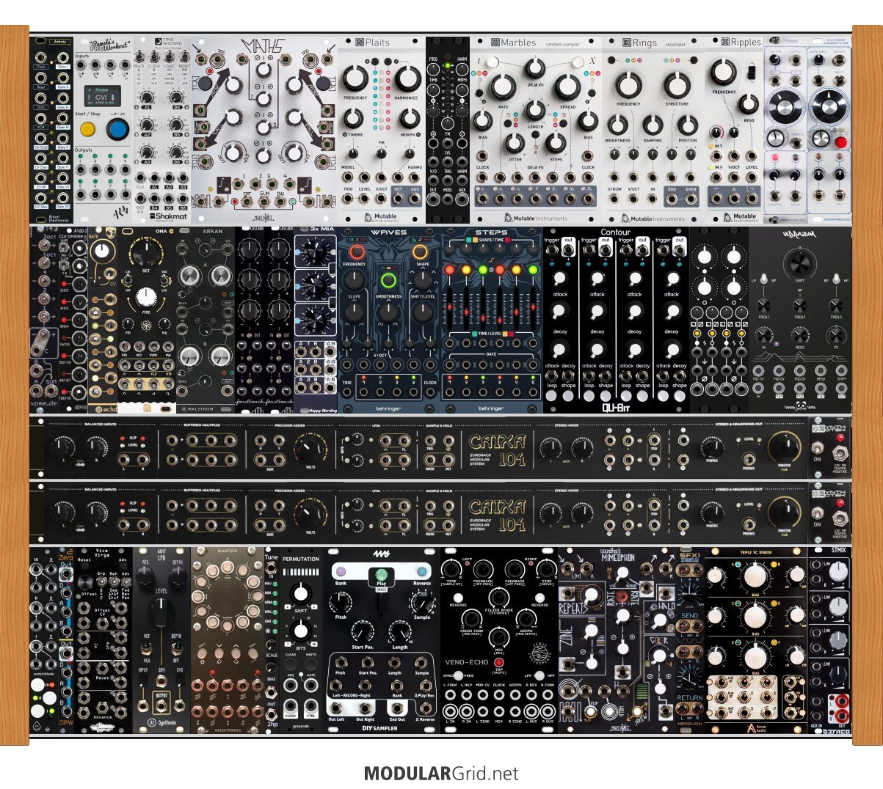This screenshot has height=789, width=883.
Task: Click the Pamela's Workout CVI display
Action: pos(102,96)
